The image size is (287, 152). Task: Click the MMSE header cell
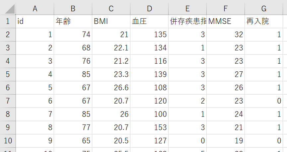pyautogui.click(x=225, y=22)
